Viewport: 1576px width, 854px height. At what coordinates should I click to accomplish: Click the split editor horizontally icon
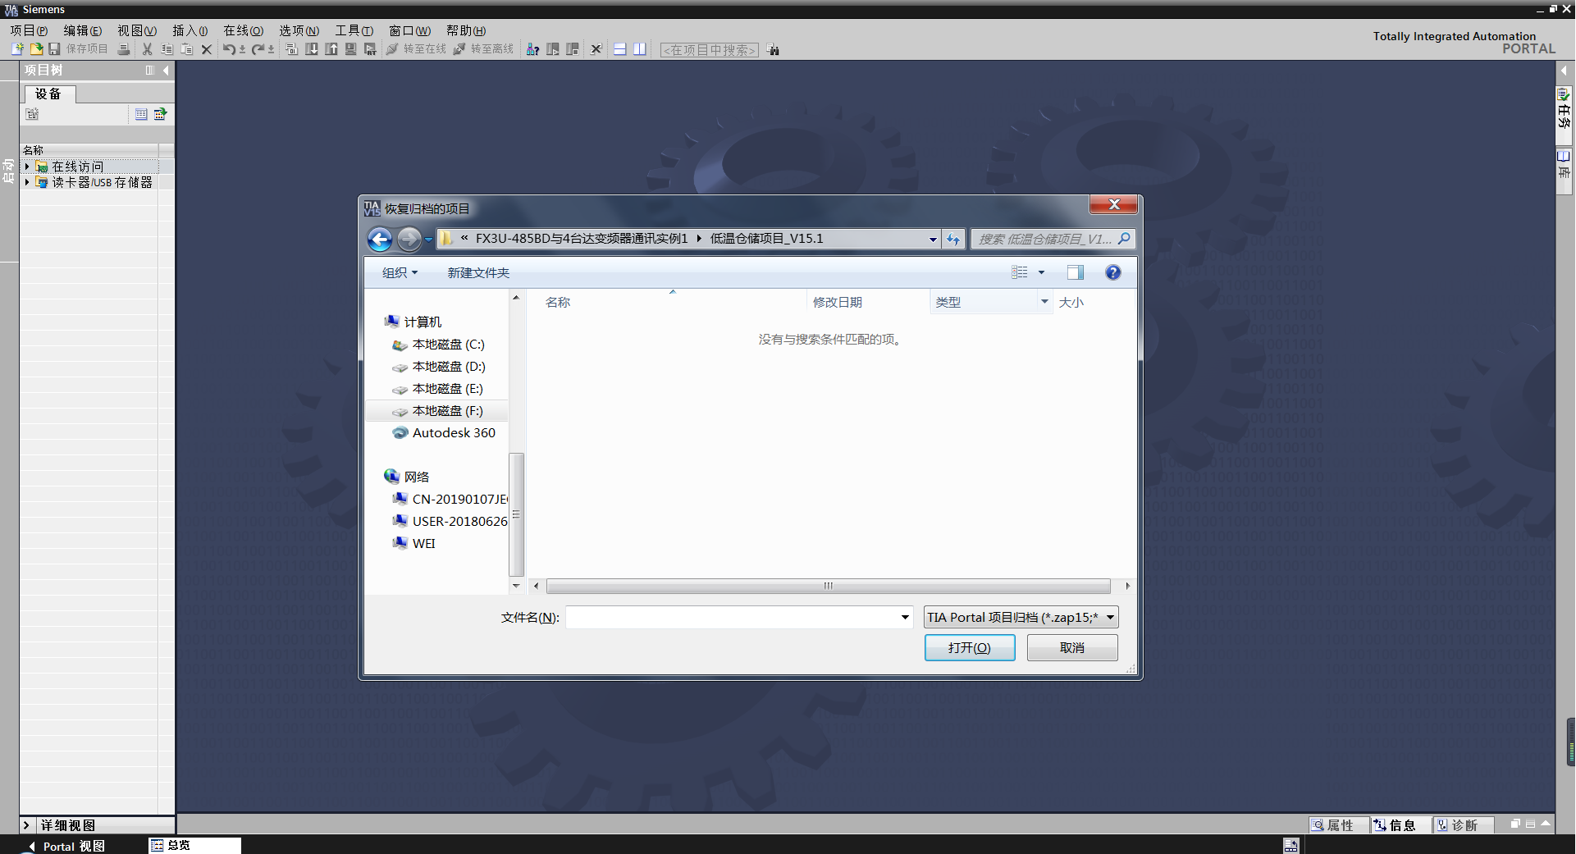620,49
